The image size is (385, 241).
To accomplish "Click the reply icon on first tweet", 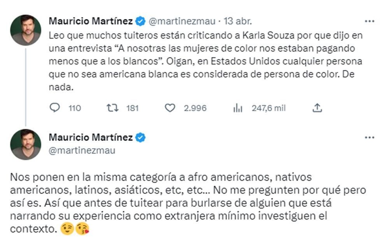I will tap(55, 108).
